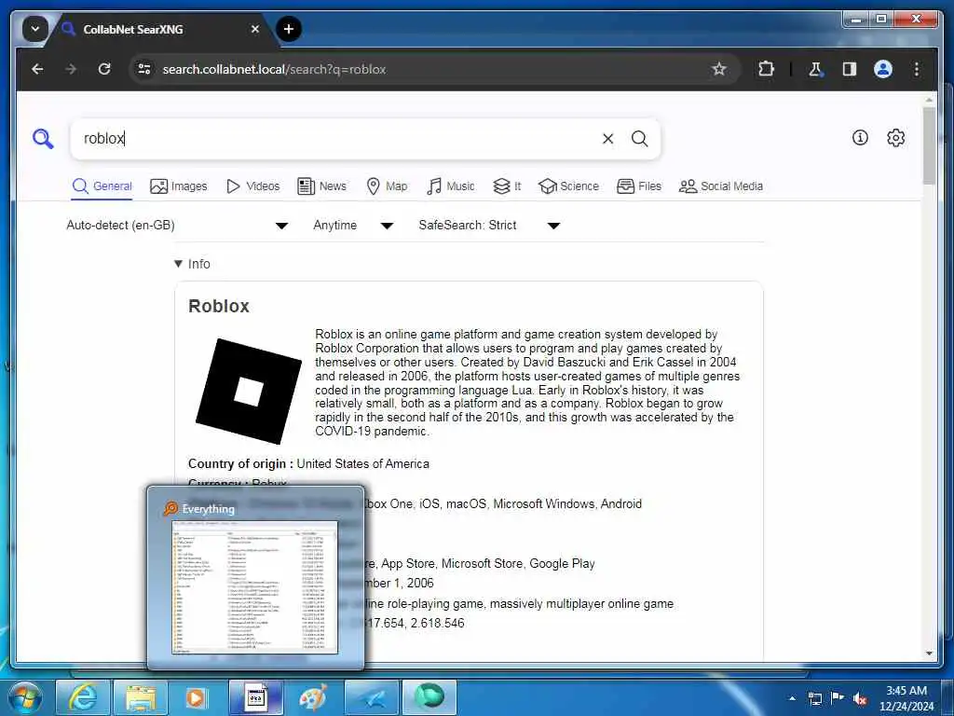954x716 pixels.
Task: Open Chrome three-dot menu
Action: 917,69
